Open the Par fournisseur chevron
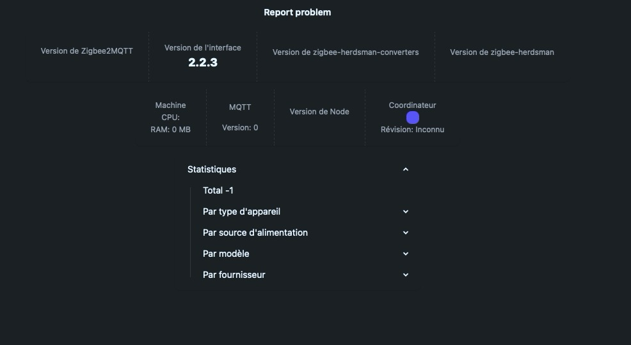 point(406,275)
